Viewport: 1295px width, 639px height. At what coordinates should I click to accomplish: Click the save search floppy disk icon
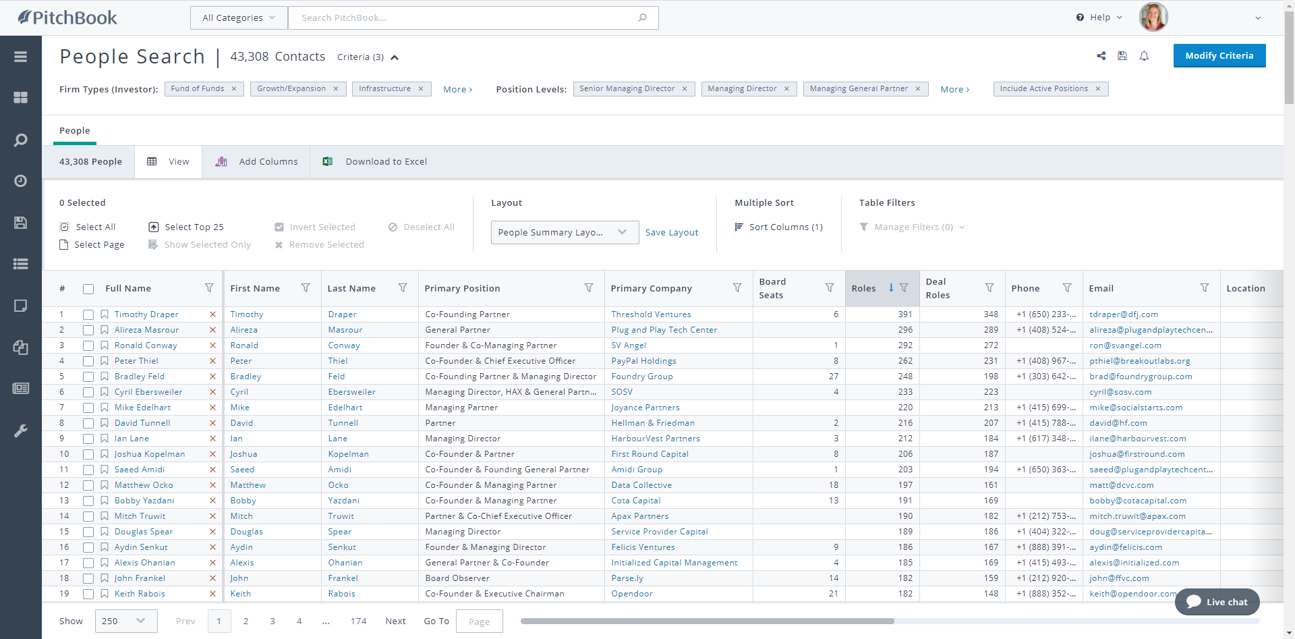1122,56
